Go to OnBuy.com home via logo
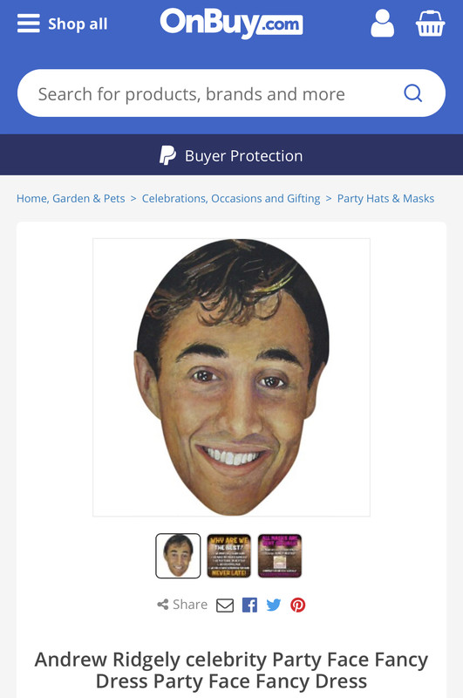The width and height of the screenshot is (463, 698). [231, 23]
